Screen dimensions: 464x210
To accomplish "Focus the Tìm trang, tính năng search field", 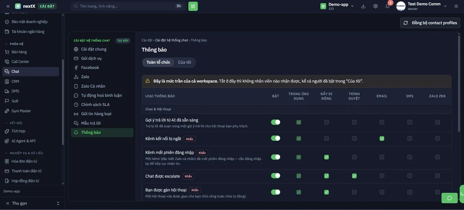I will point(128,6).
